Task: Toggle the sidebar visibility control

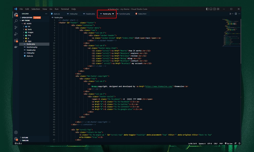Action: pos(207,9)
